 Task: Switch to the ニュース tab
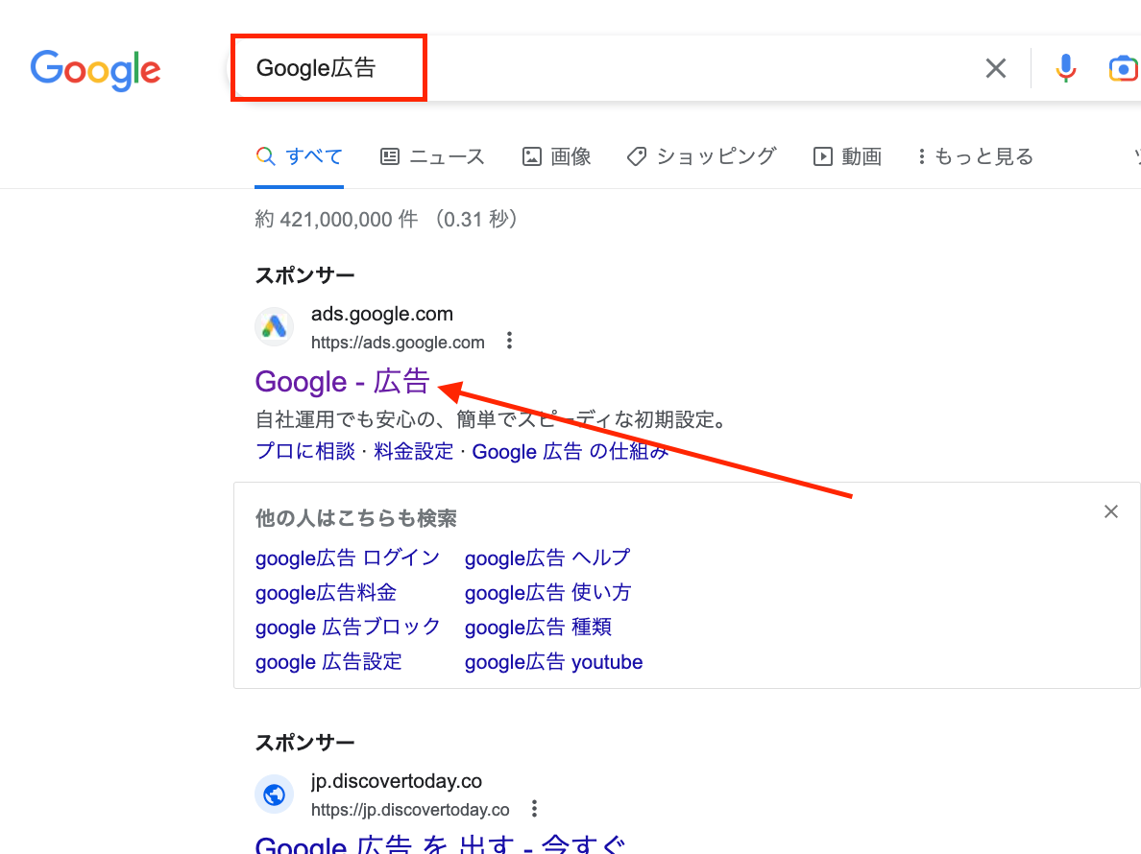click(x=433, y=156)
